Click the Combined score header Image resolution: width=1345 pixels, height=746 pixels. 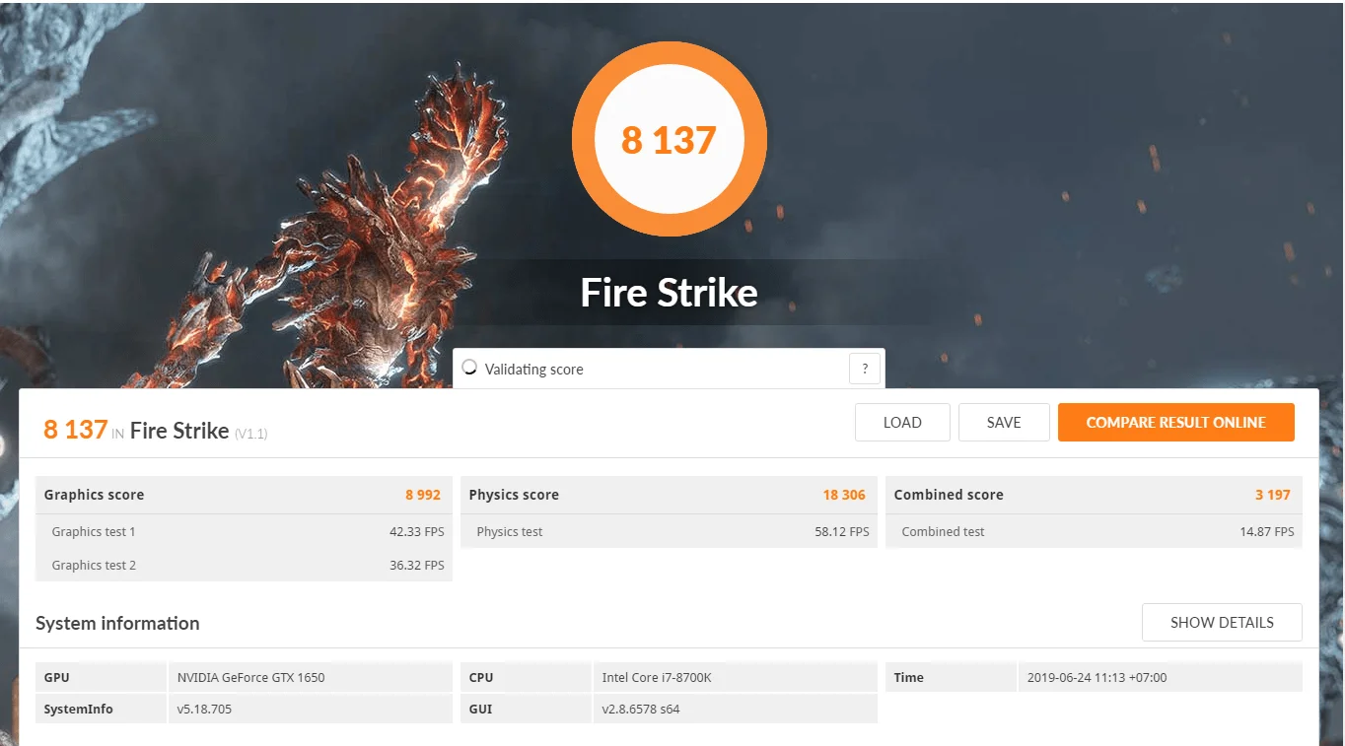point(949,495)
